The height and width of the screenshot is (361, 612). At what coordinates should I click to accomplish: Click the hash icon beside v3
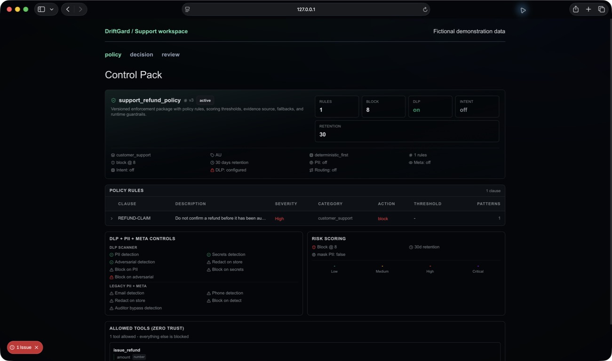coord(185,101)
